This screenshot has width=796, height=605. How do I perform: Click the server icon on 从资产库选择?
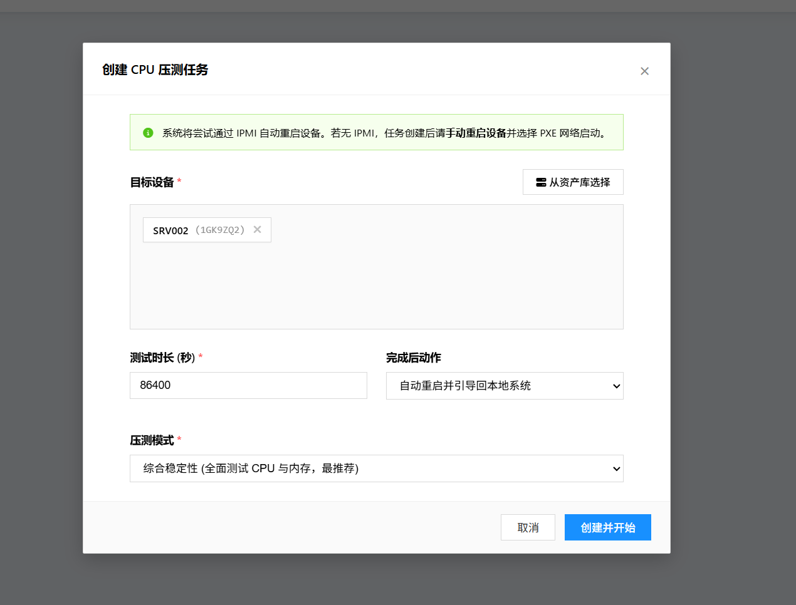tap(541, 182)
